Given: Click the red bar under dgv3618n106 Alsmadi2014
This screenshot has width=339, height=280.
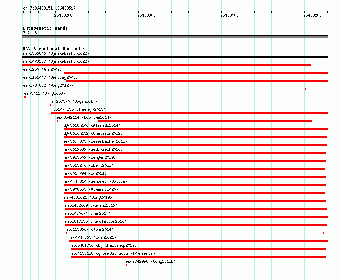Looking at the screenshot, I should (196, 129).
